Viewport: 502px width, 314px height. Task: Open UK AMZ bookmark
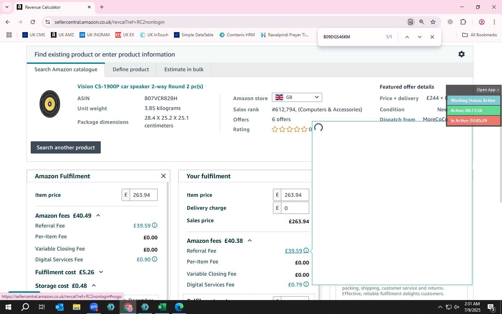62,35
